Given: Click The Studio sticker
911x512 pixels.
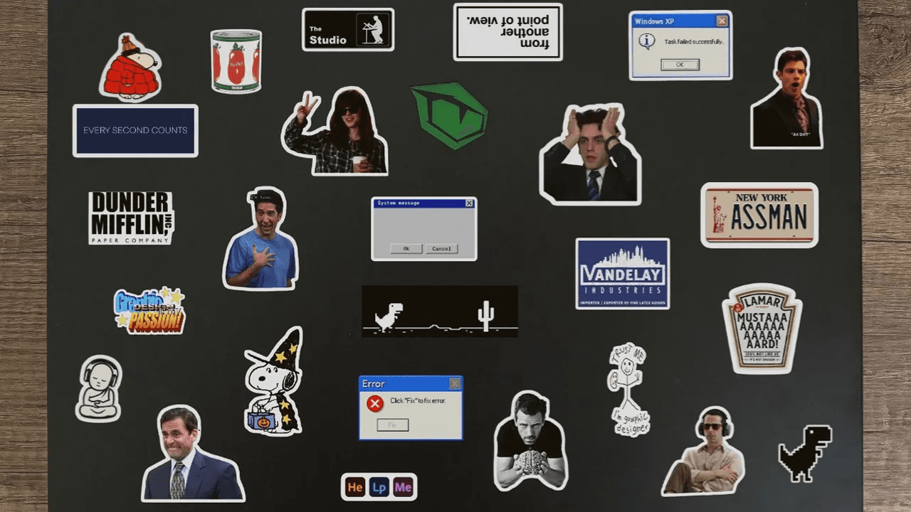Looking at the screenshot, I should pyautogui.click(x=348, y=30).
